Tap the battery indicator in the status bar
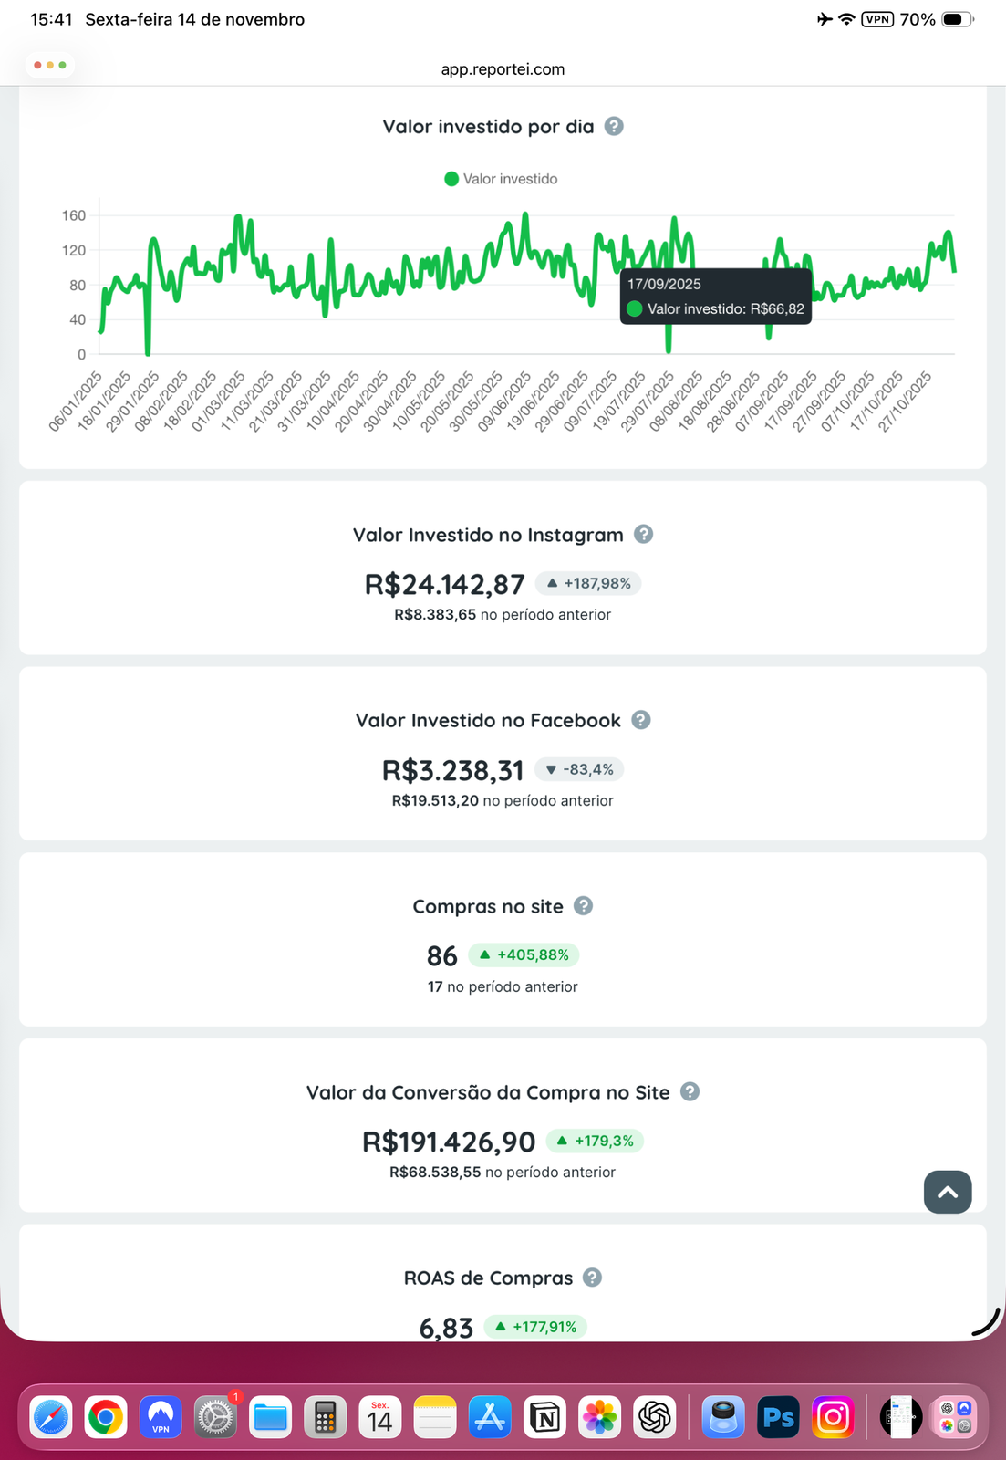Screen dimensions: 1006x1460 click(x=958, y=19)
